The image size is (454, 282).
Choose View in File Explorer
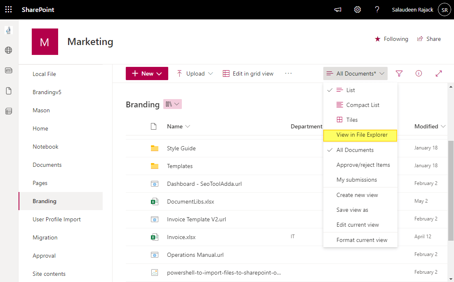[360, 135]
